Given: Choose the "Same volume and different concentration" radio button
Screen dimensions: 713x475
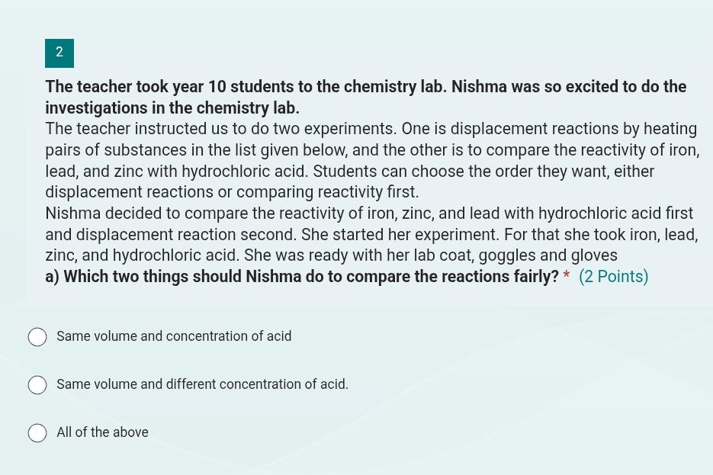Looking at the screenshot, I should pos(37,385).
